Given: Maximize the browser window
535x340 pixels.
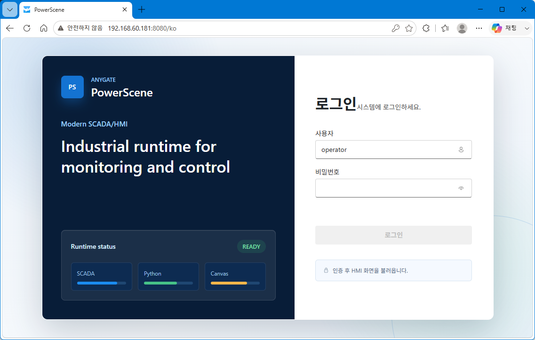Looking at the screenshot, I should (502, 9).
